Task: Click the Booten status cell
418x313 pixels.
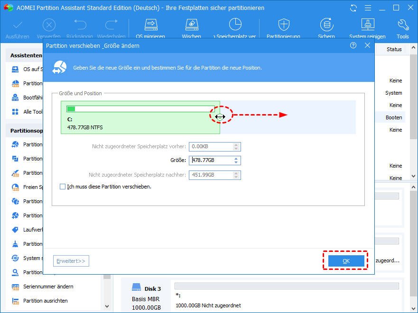Action: pos(393,117)
